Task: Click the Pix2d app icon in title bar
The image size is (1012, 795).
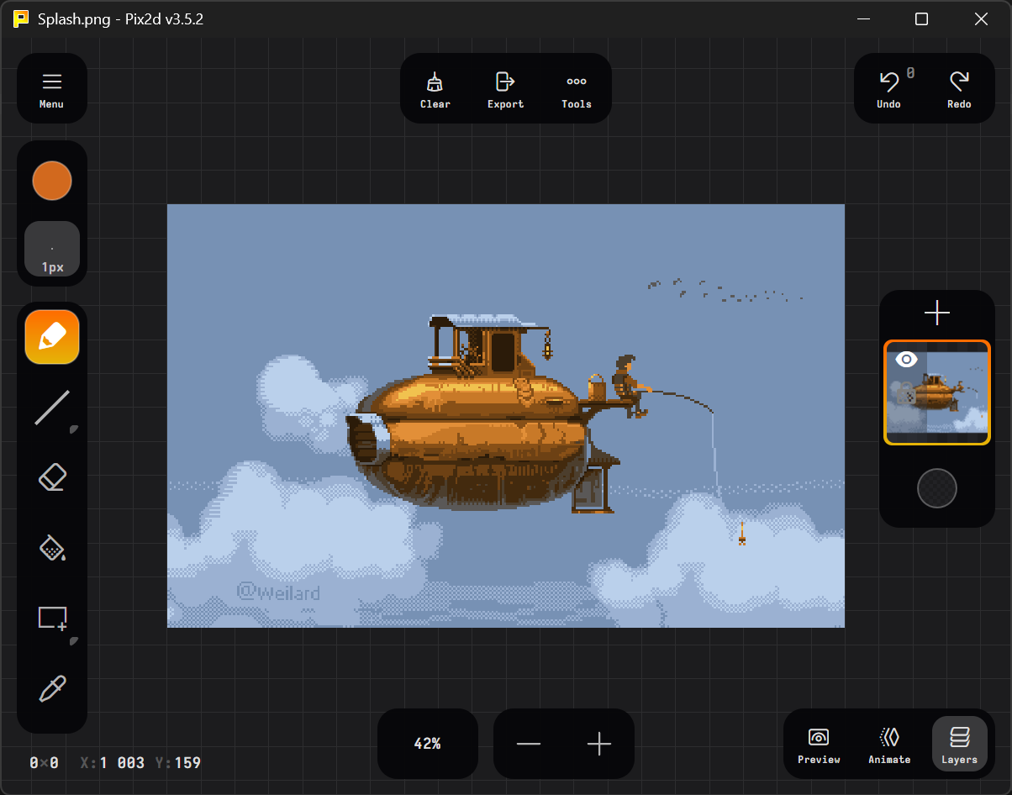Action: [21, 18]
